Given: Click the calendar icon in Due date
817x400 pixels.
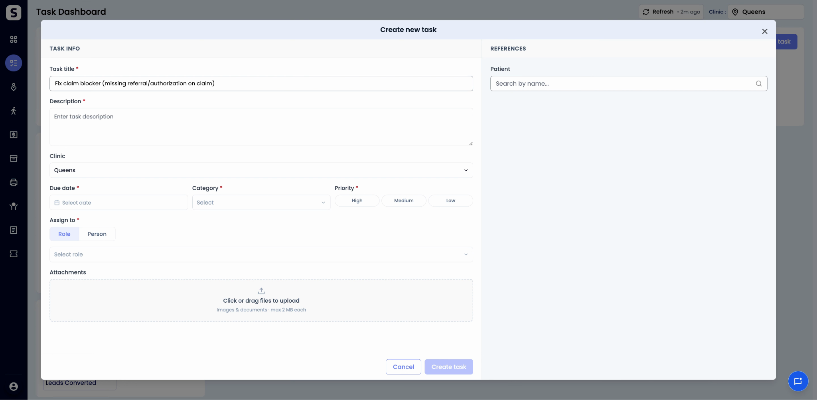Looking at the screenshot, I should tap(57, 203).
